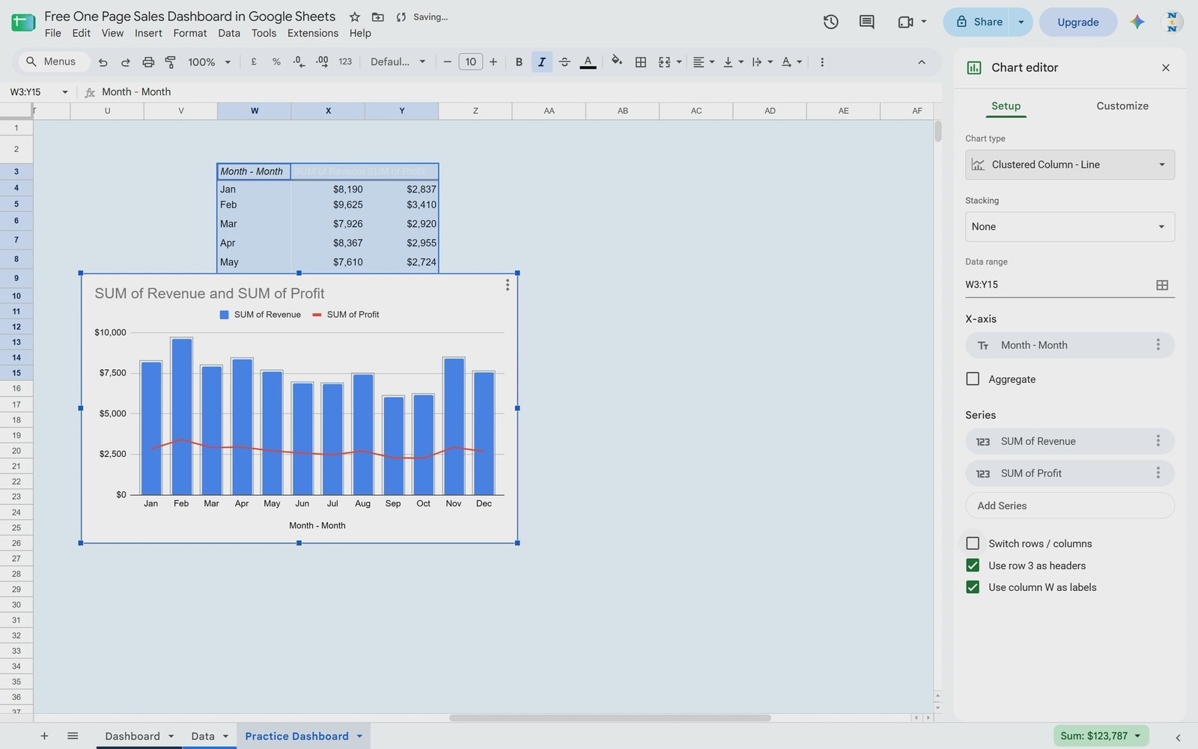Open the text color picker
The height and width of the screenshot is (749, 1198).
click(x=588, y=62)
